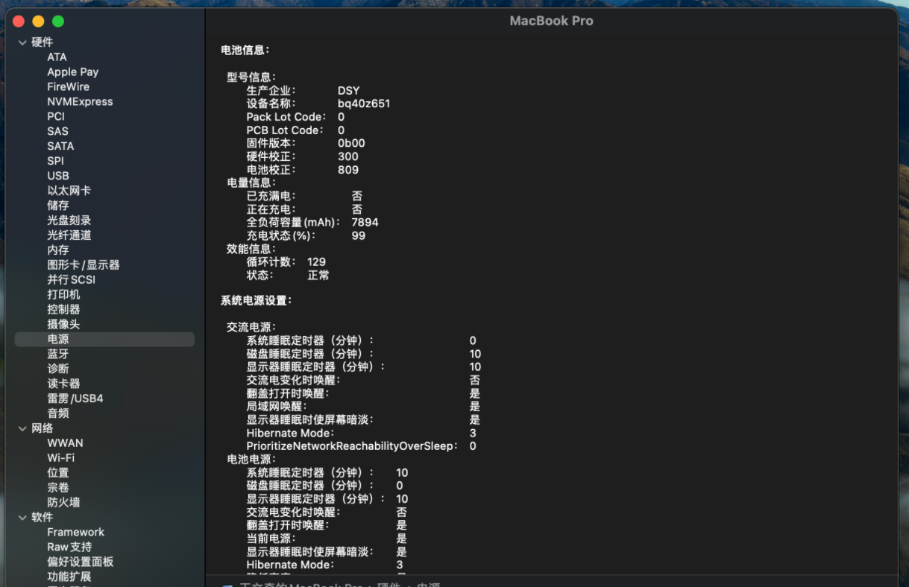Viewport: 909px width, 587px height.
Task: Click the yellow minimize window button
Action: pos(38,22)
